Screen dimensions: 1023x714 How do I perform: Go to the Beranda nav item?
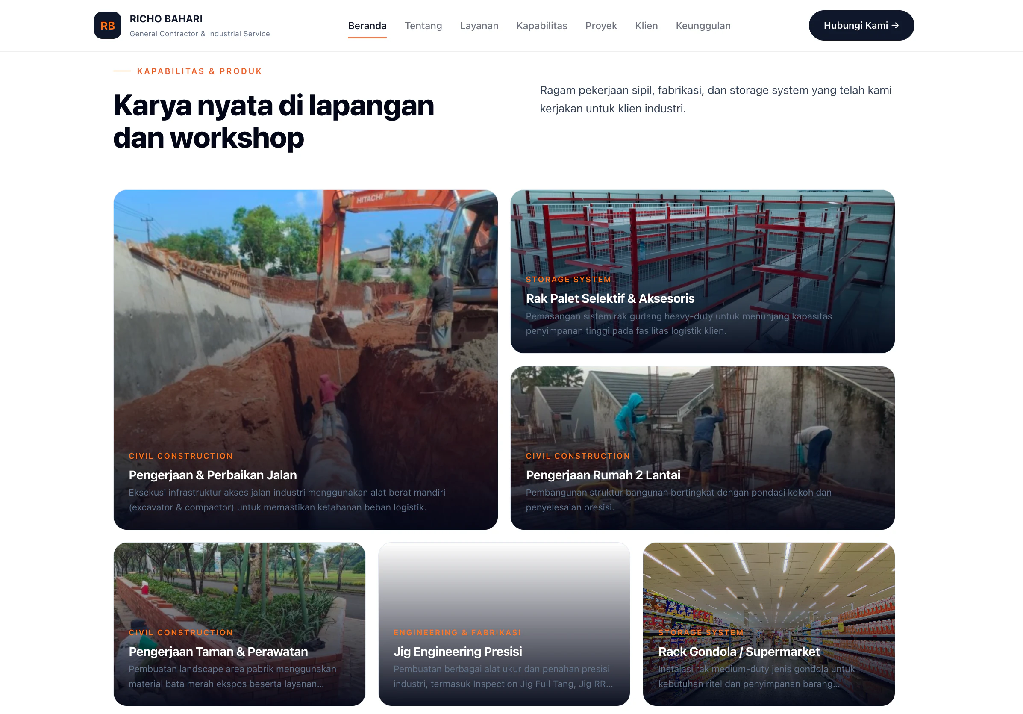click(367, 25)
